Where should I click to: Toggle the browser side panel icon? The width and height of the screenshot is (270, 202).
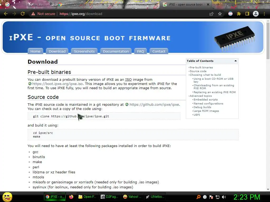tap(247, 14)
